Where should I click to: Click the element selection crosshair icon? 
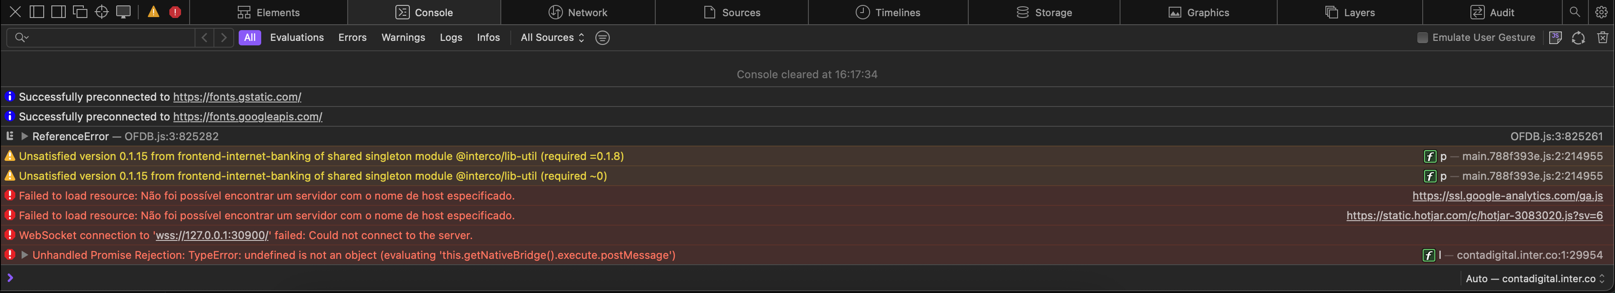(x=102, y=12)
